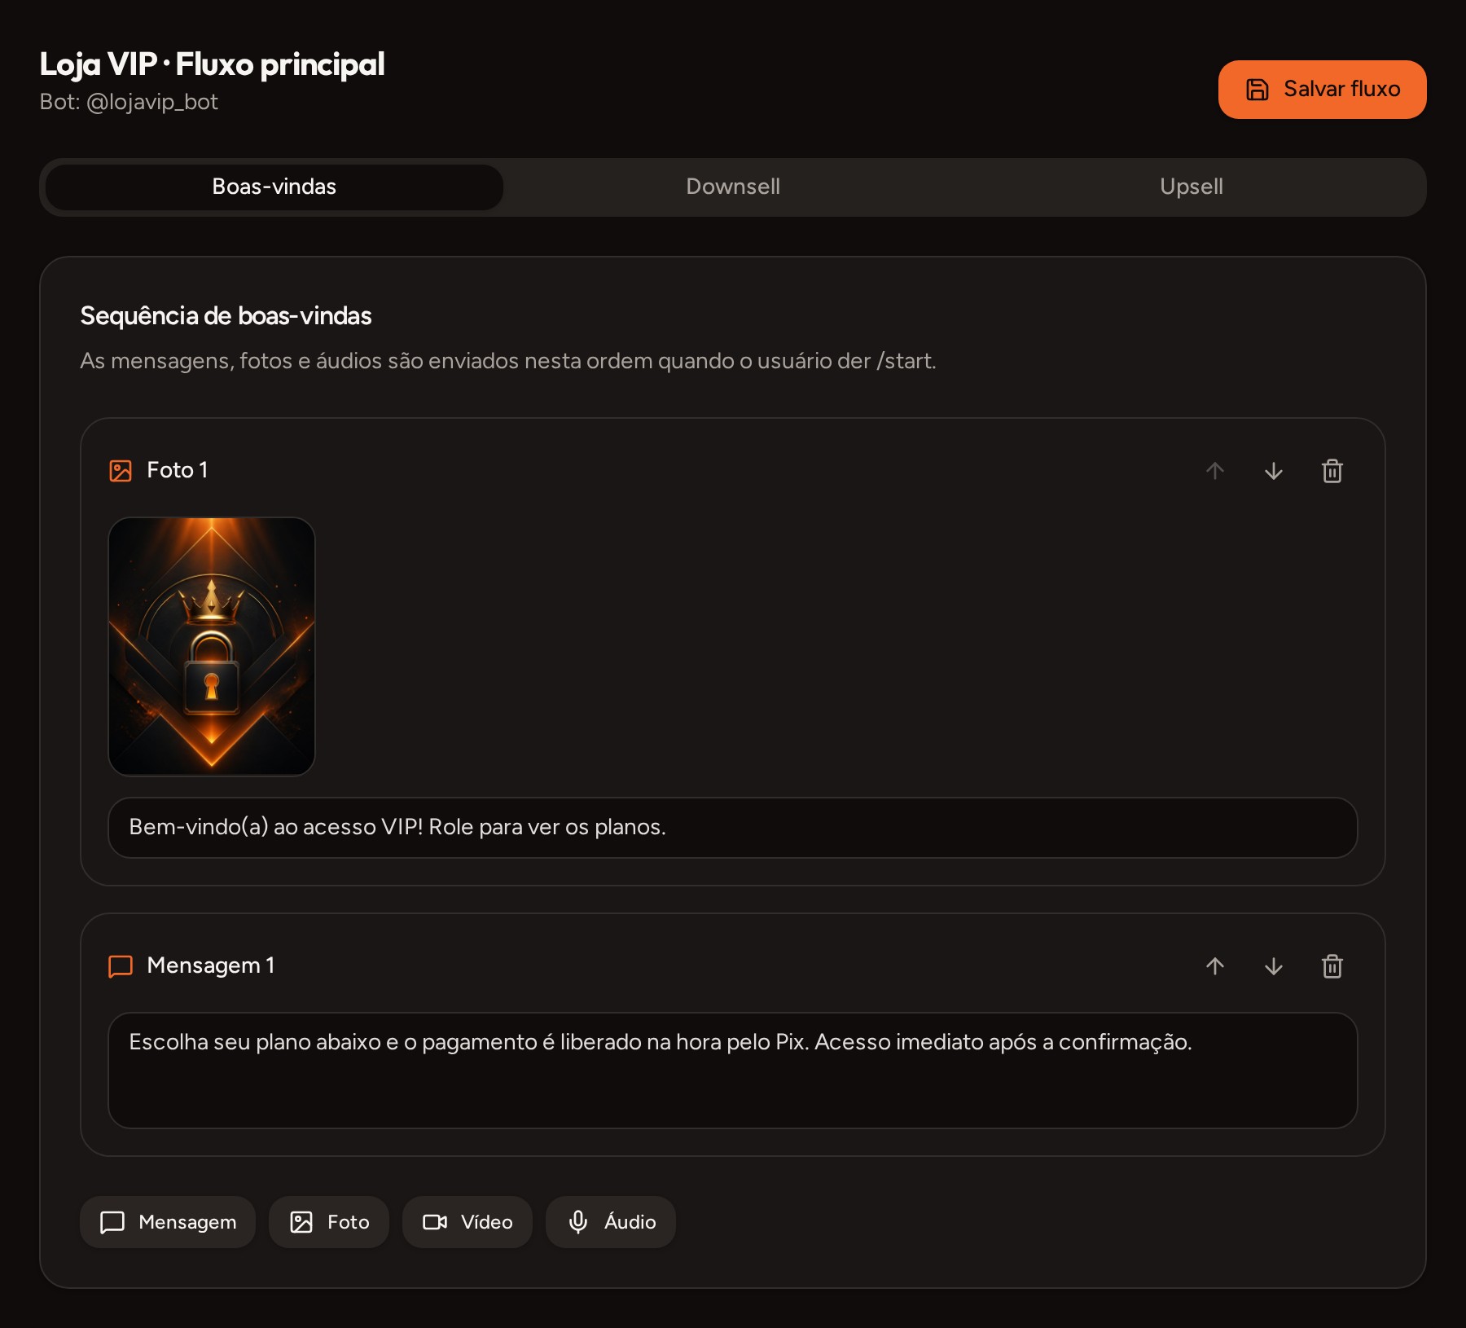Select the Boas-vindas tab
The height and width of the screenshot is (1328, 1466).
click(274, 187)
